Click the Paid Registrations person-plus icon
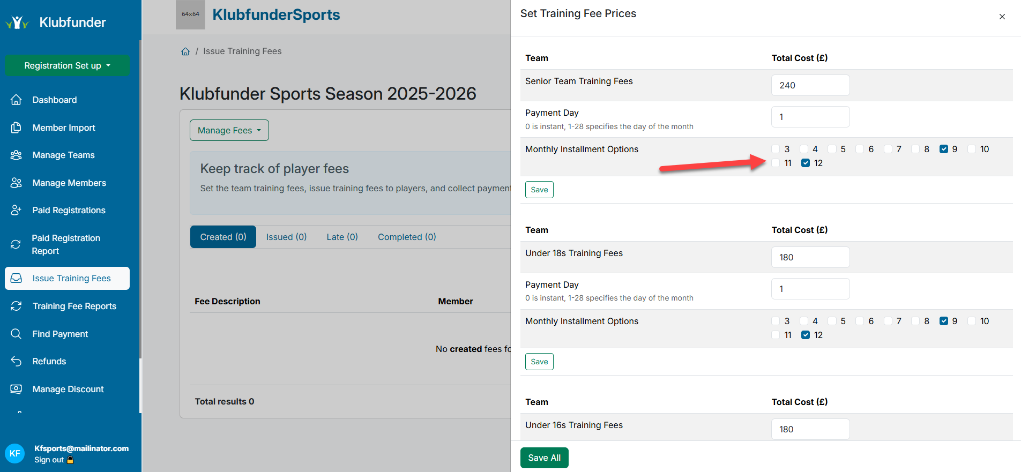Viewport: 1021px width, 472px height. coord(16,210)
